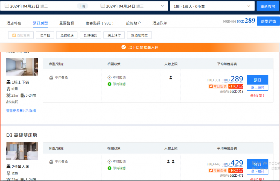This screenshot has width=280, height=181.
Task: Click 僅剩3間 availability notice
Action: [x=257, y=96]
